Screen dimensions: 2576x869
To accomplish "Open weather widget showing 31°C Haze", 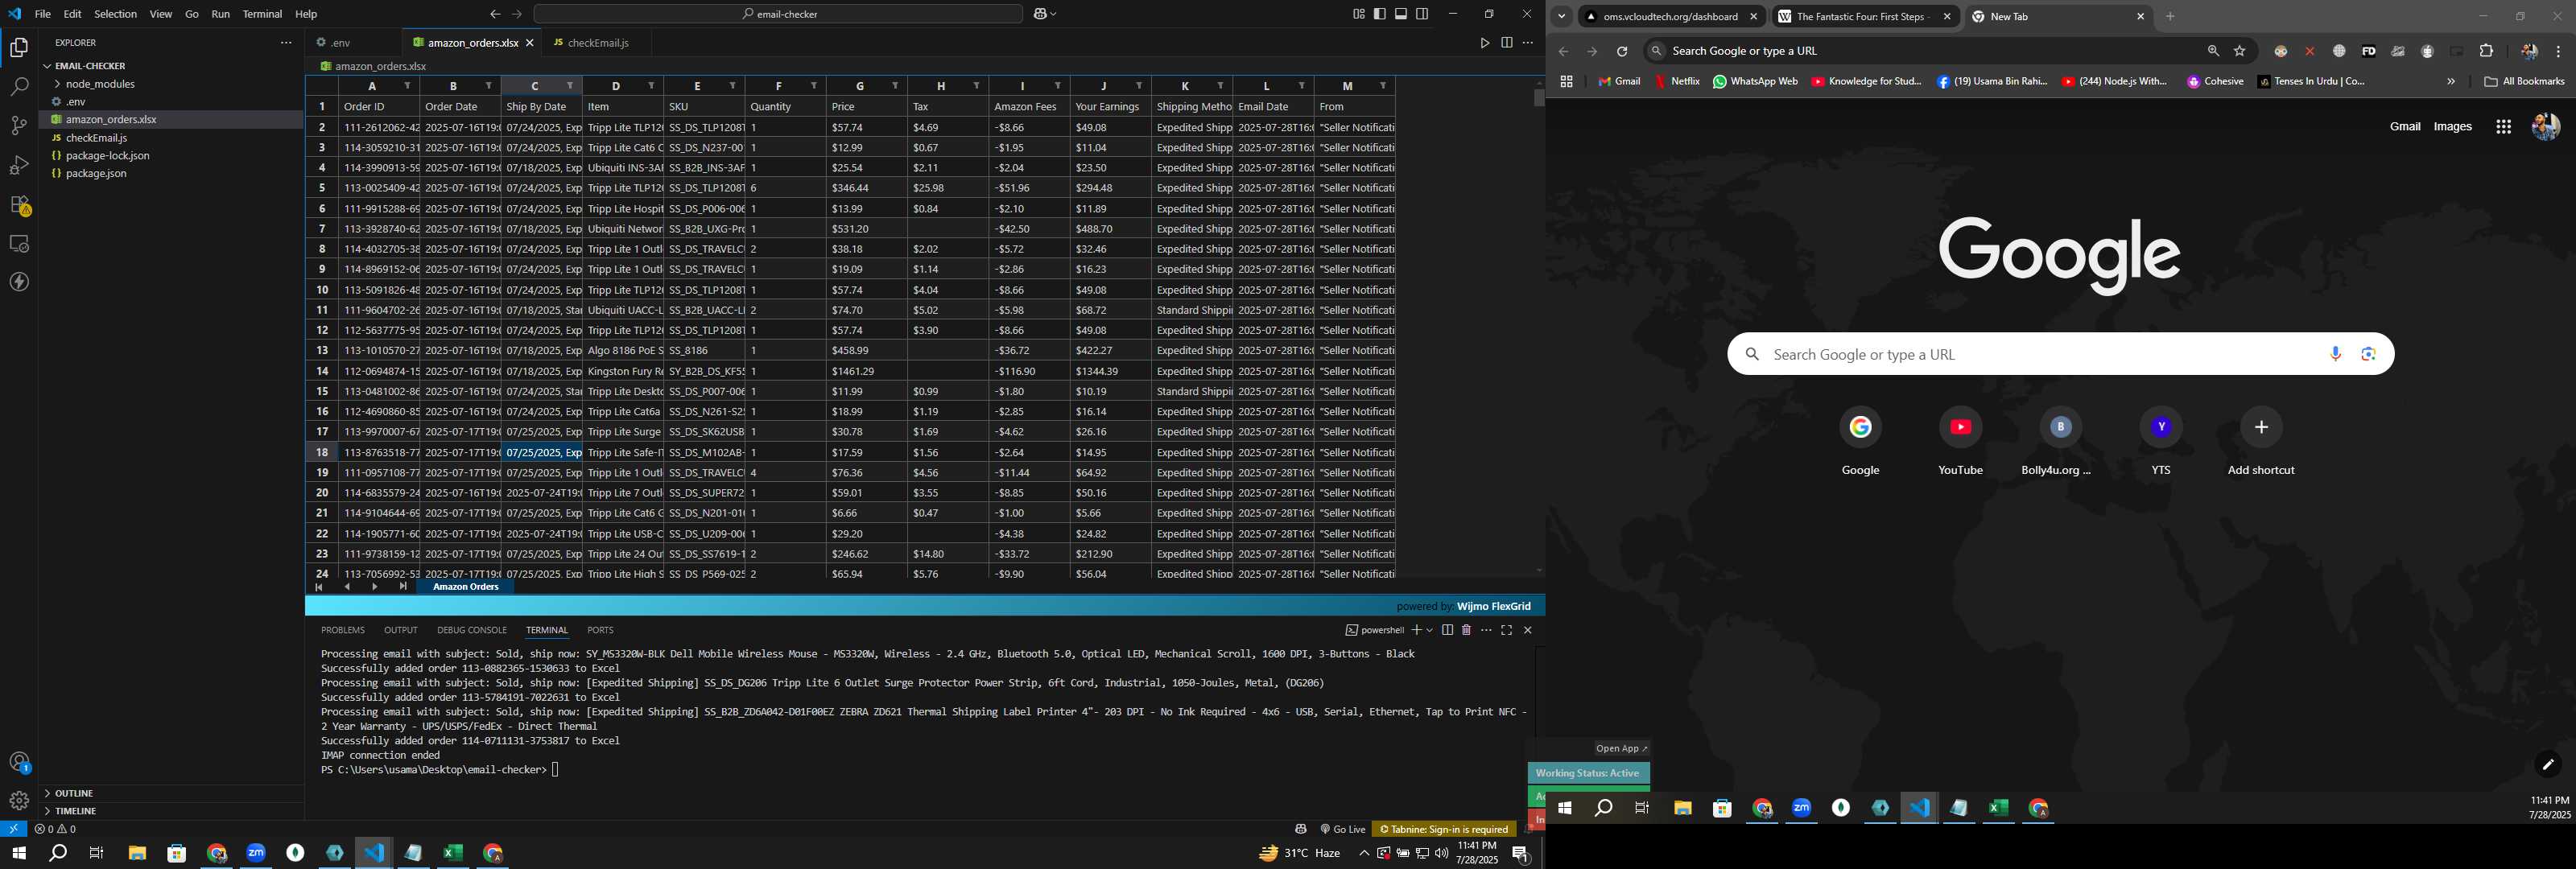I will tap(1299, 853).
